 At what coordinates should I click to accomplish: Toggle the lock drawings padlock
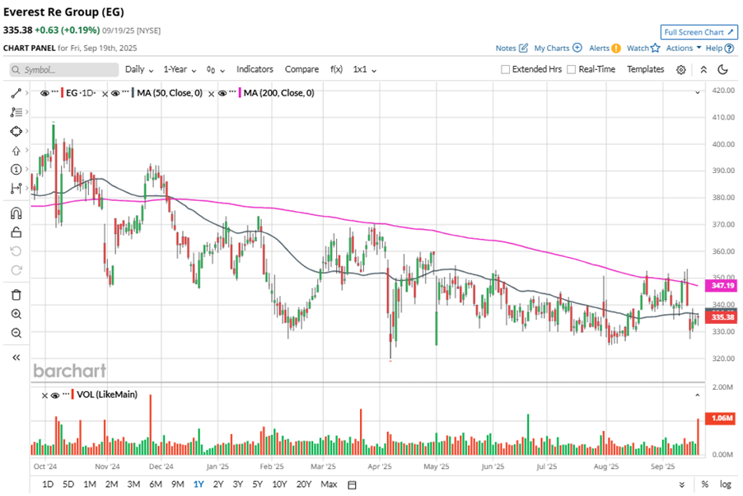[x=16, y=232]
